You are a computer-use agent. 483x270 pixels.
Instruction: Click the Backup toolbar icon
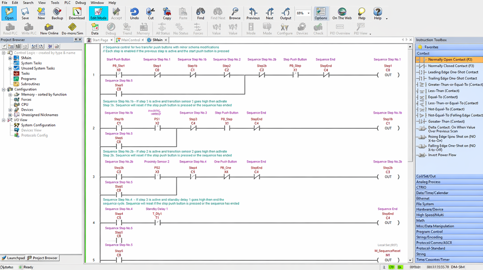(57, 14)
